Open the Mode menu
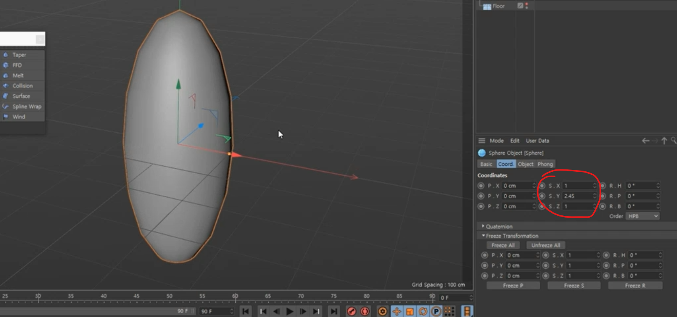677x317 pixels. [496, 141]
